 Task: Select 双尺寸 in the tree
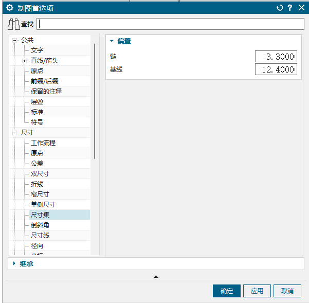tap(40, 174)
